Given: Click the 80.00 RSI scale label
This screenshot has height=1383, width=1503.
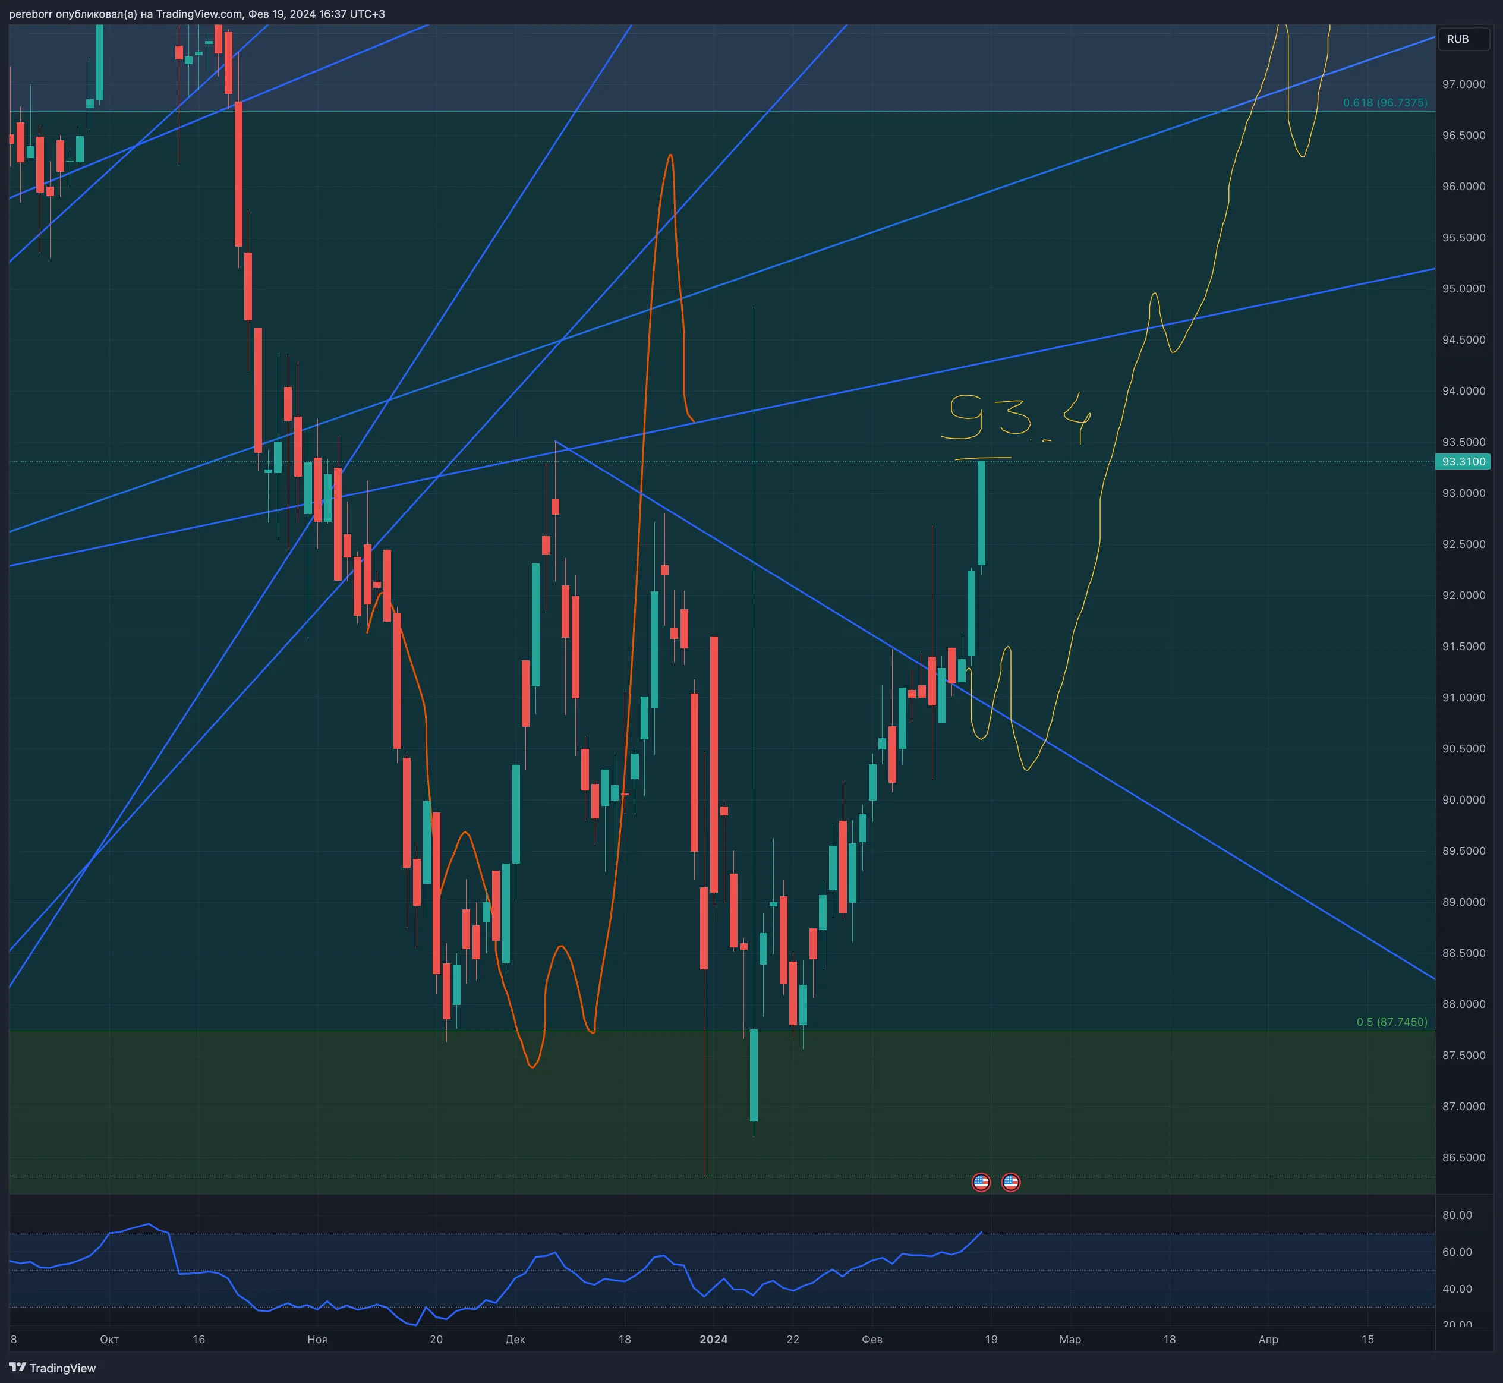Looking at the screenshot, I should pyautogui.click(x=1457, y=1215).
